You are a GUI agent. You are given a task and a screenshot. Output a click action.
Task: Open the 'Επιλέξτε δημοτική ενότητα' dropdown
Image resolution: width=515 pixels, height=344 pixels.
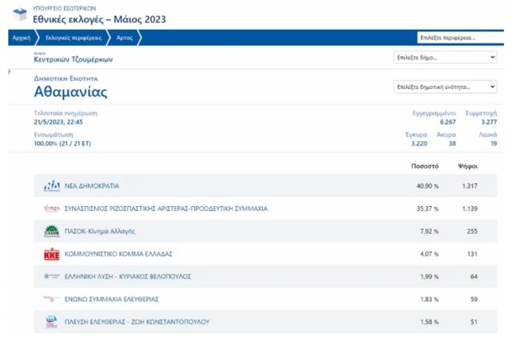[445, 86]
